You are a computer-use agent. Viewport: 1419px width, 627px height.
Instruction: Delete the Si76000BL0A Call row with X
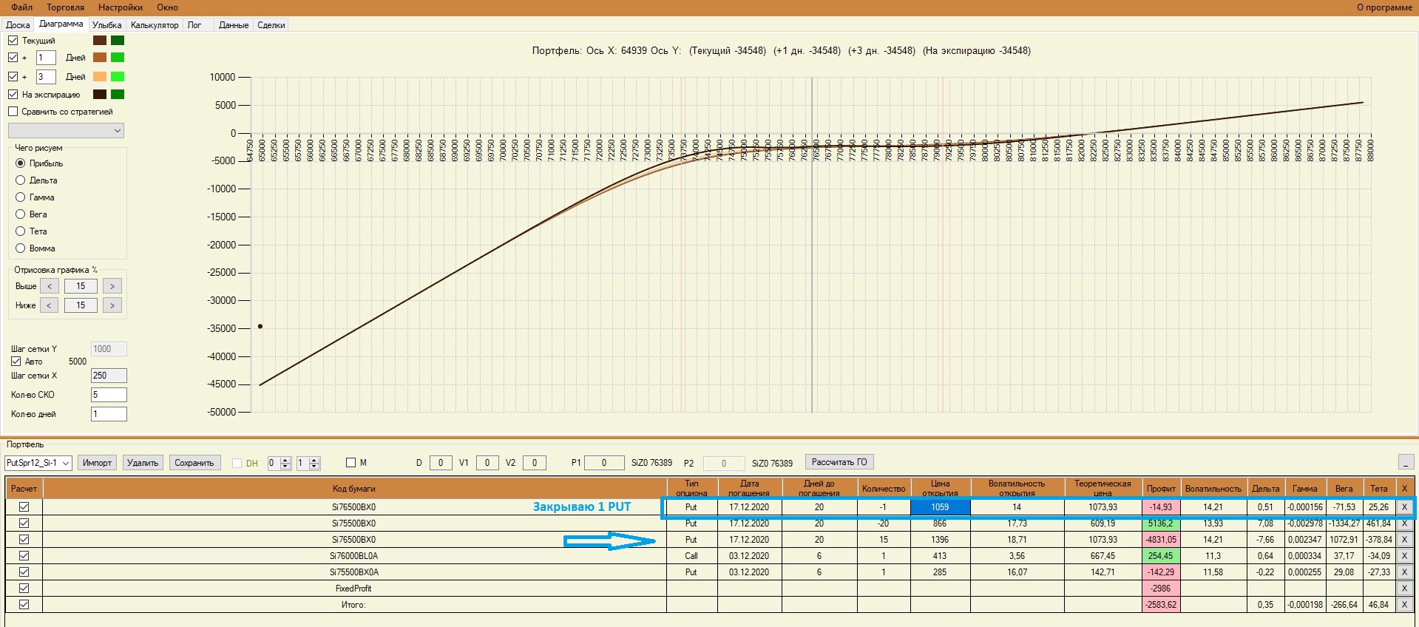(x=1403, y=556)
